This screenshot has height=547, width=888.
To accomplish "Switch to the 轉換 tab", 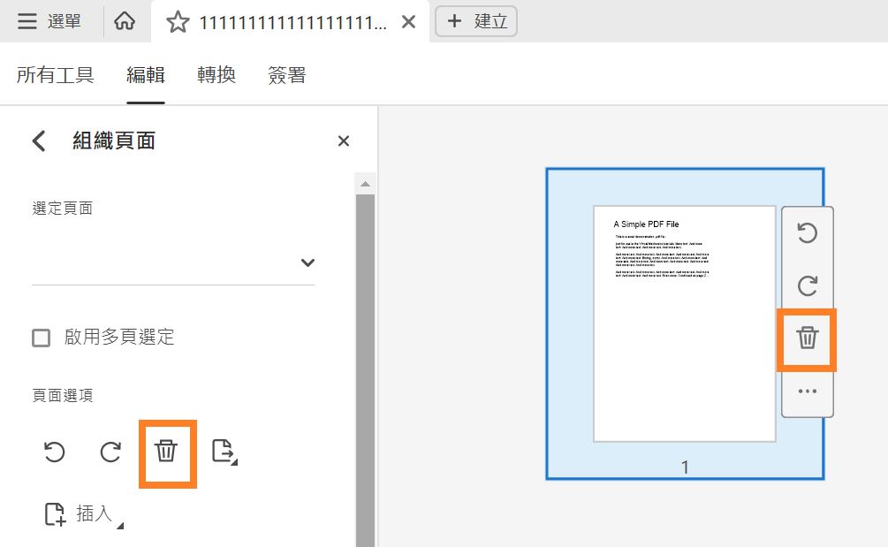I will click(x=216, y=75).
